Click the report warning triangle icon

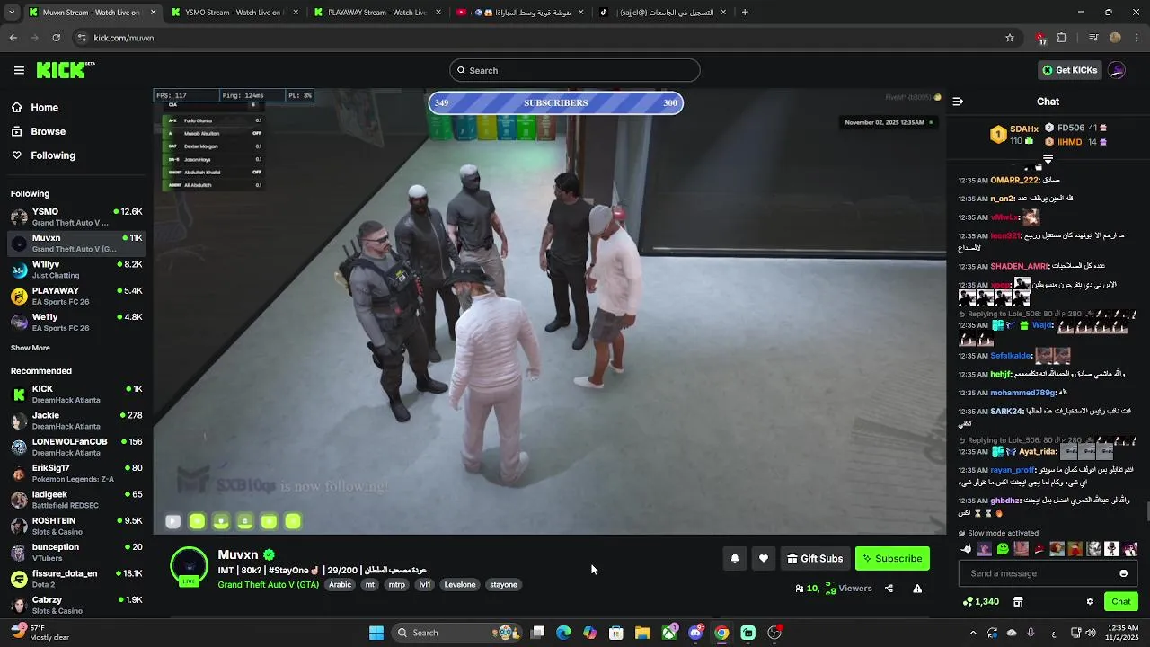[x=917, y=589]
